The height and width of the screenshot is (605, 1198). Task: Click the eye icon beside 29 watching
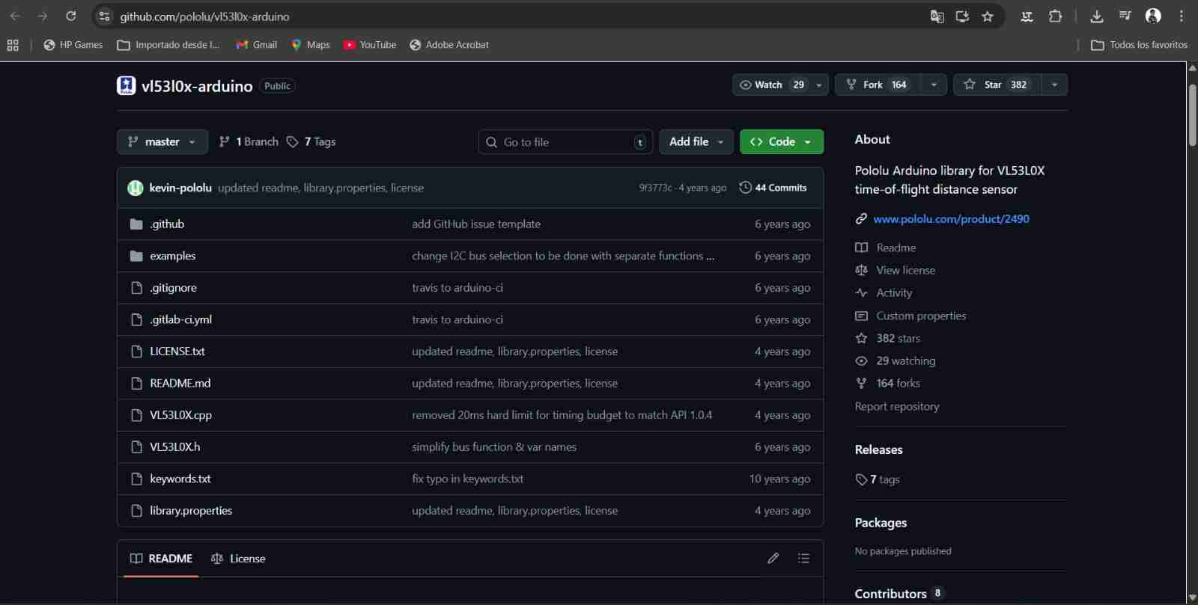(862, 360)
